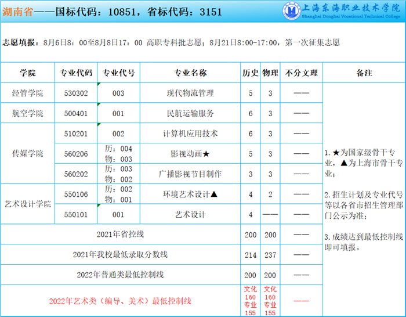Select the 航空学院 cell

click(28, 113)
